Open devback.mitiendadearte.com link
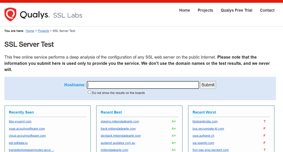The height and width of the screenshot is (152, 283). [x=120, y=136]
